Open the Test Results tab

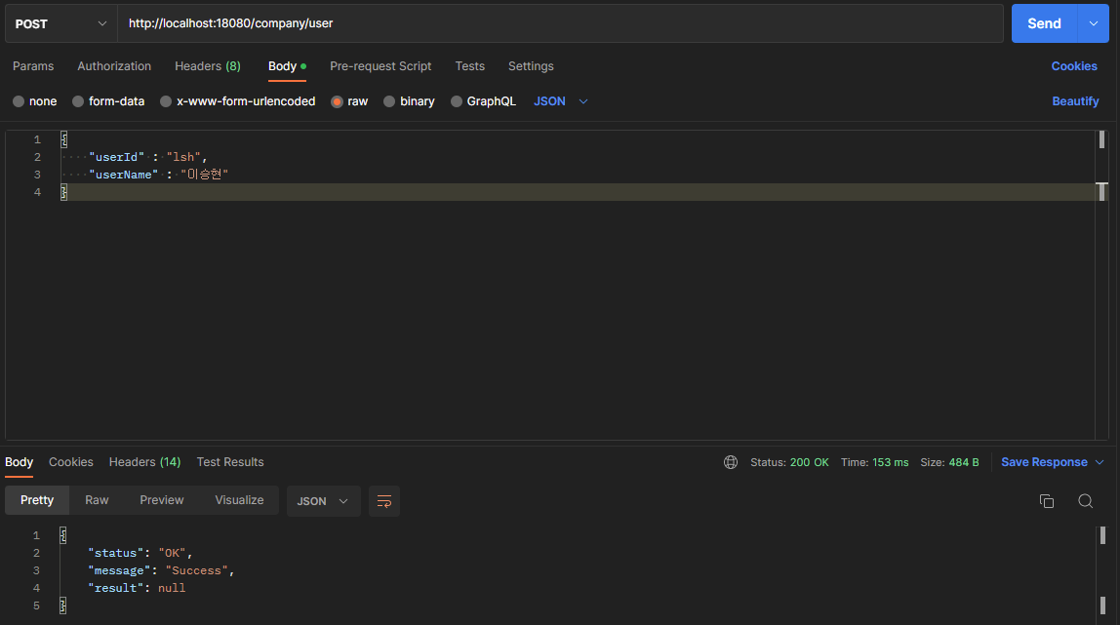click(x=230, y=461)
